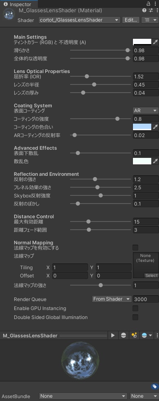This screenshot has width=159, height=401.
Task: Click the Tiling Y input field
Action: tap(113, 268)
